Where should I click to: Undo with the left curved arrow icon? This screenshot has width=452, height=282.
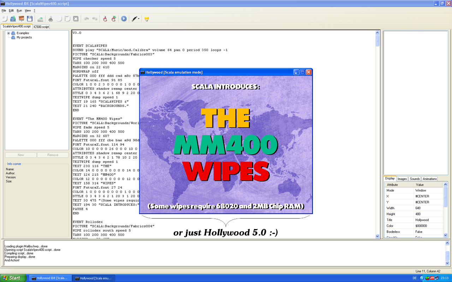86,19
